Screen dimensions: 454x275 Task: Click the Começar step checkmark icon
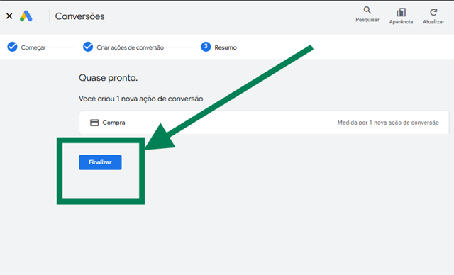[12, 47]
